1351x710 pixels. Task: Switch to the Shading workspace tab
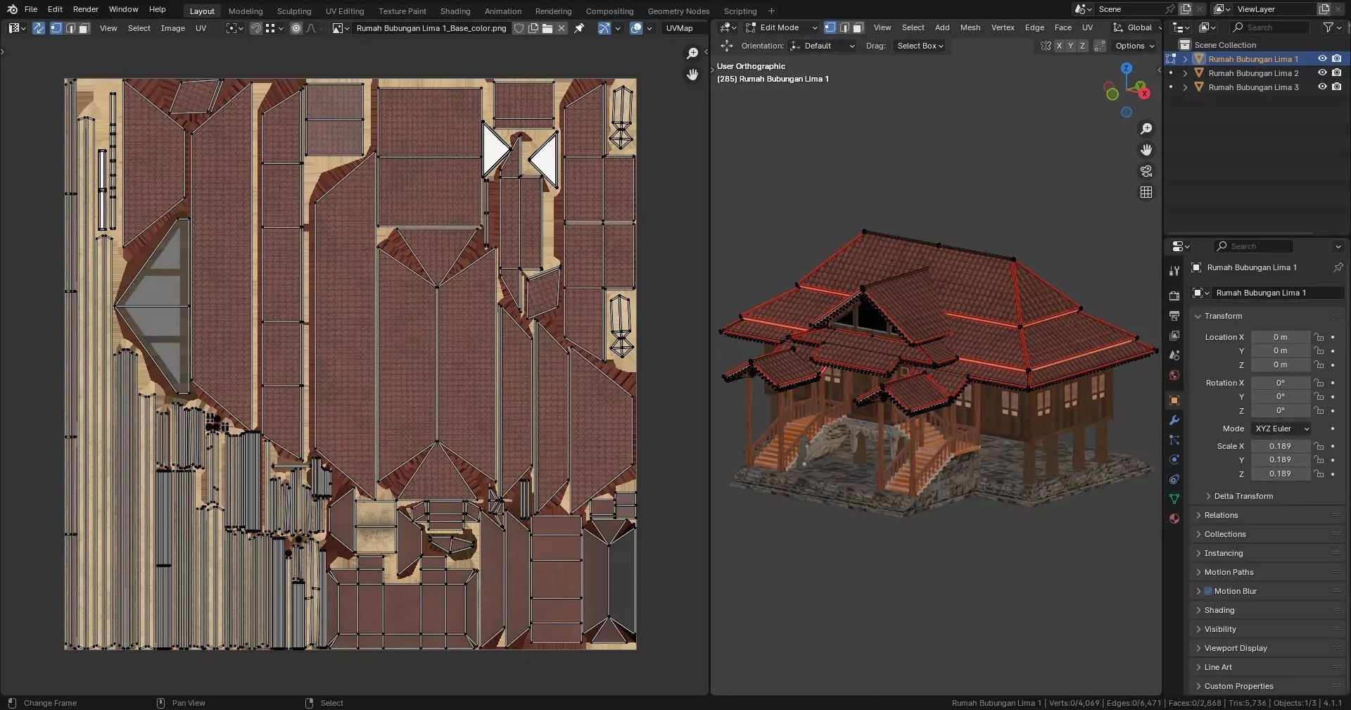[455, 11]
